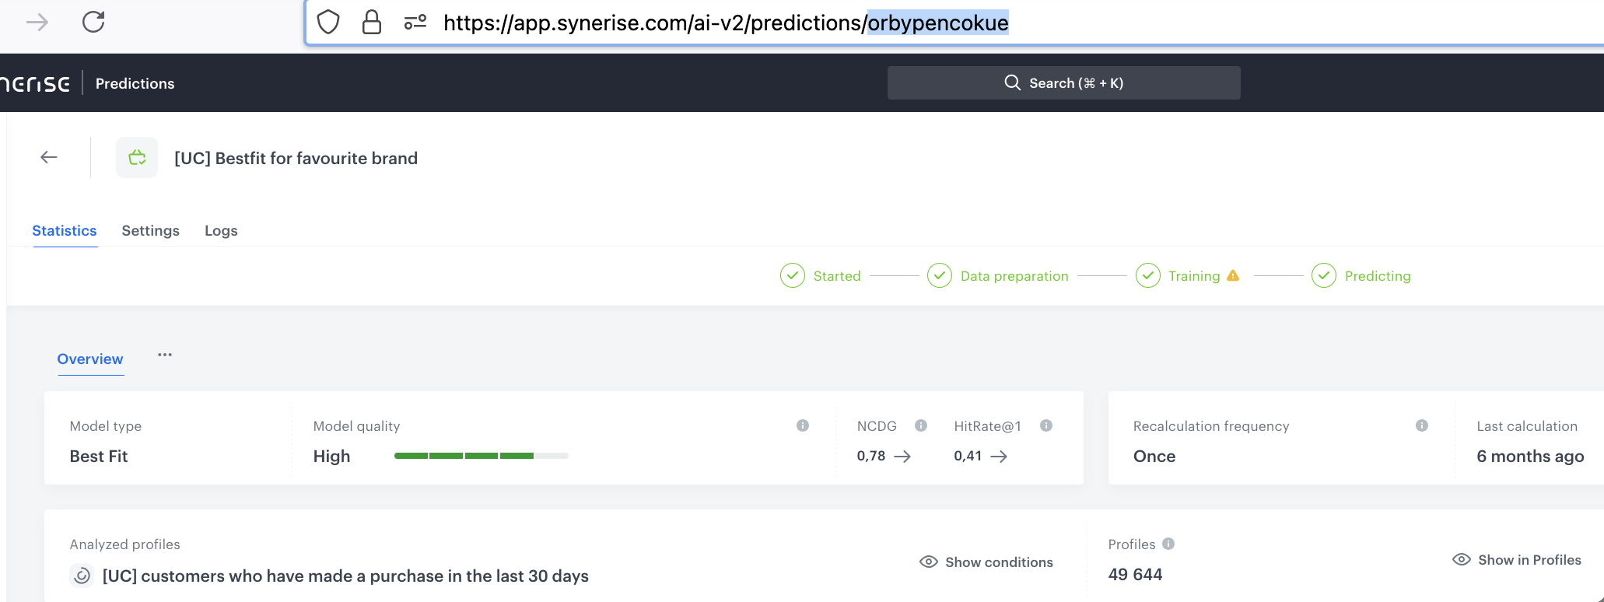
Task: Show conditions for analyzed profiles
Action: coord(986,562)
